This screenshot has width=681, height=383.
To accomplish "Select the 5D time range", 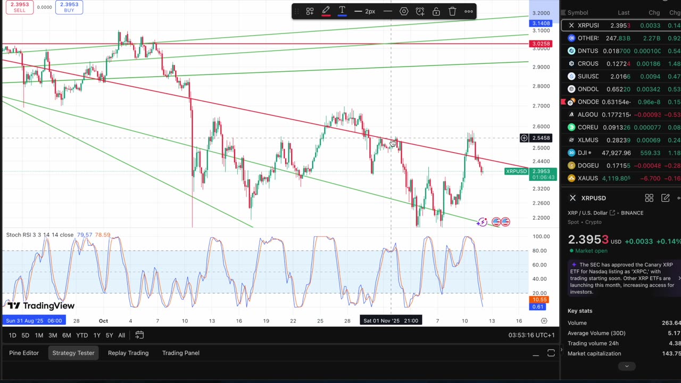I will point(25,335).
